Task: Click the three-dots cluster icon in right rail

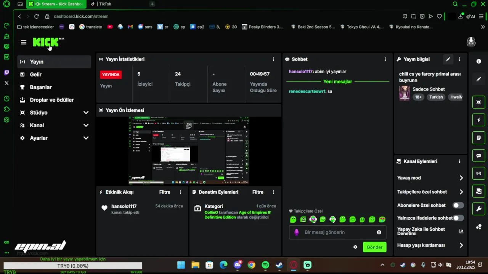Action: point(479,227)
